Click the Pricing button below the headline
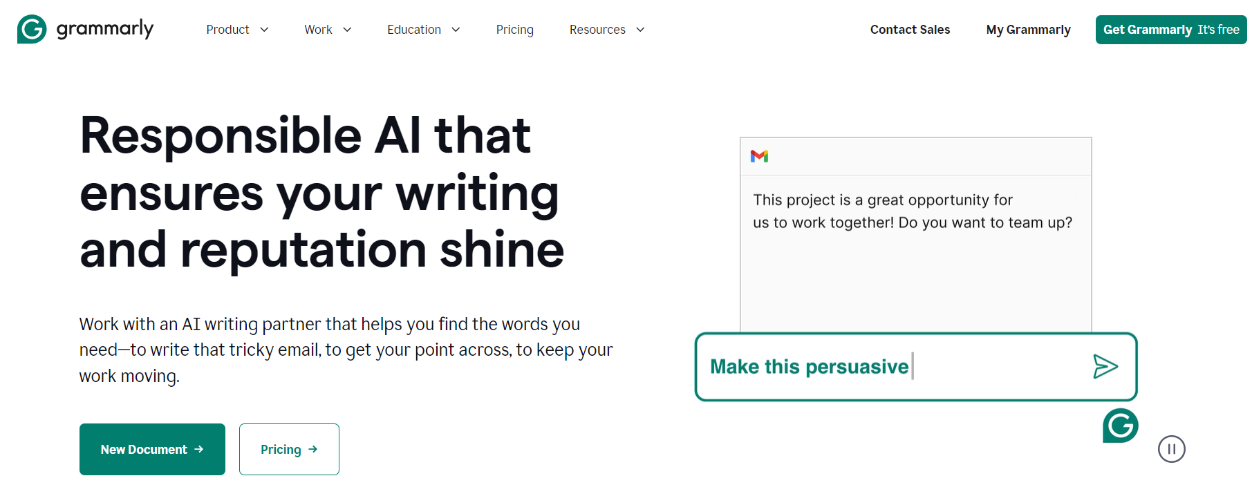Image resolution: width=1252 pixels, height=487 pixels. 289,449
